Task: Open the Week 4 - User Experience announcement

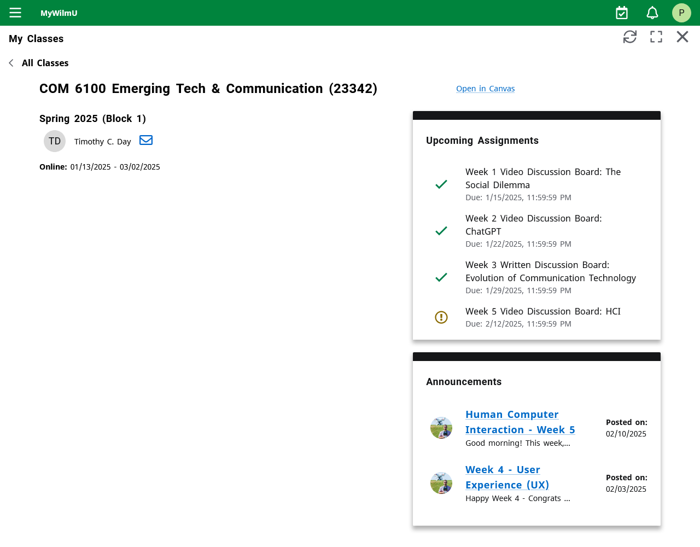Action: coord(506,477)
